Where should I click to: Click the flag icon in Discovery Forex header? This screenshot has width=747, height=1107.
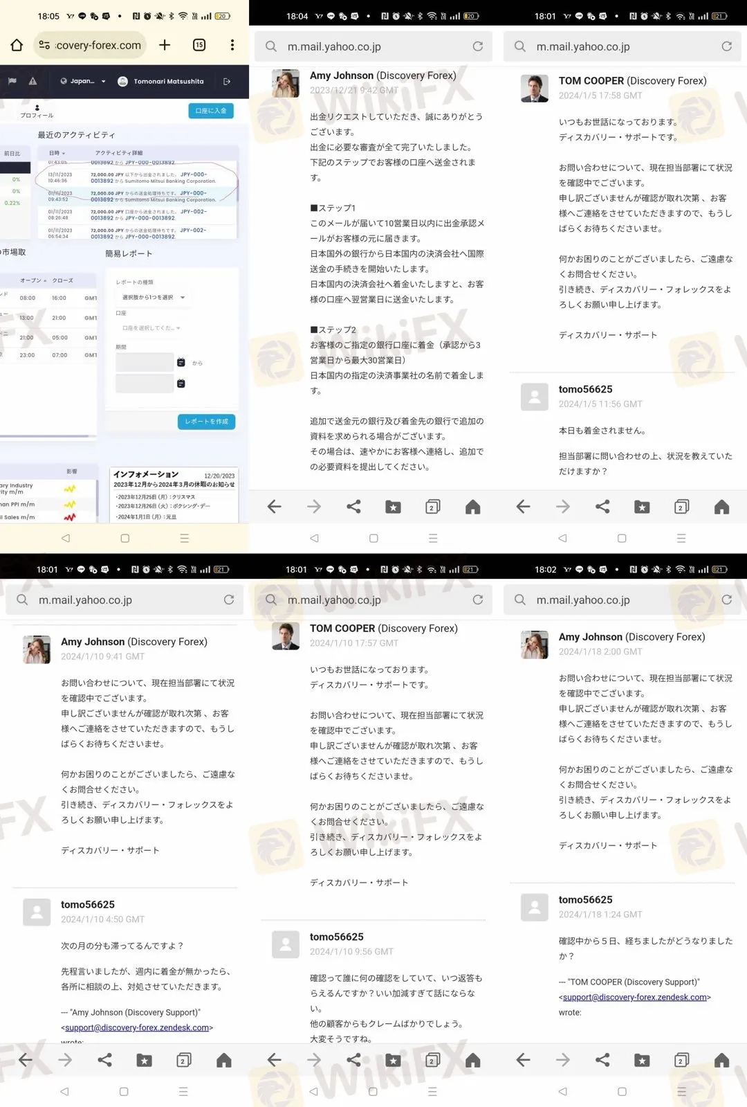pyautogui.click(x=12, y=81)
